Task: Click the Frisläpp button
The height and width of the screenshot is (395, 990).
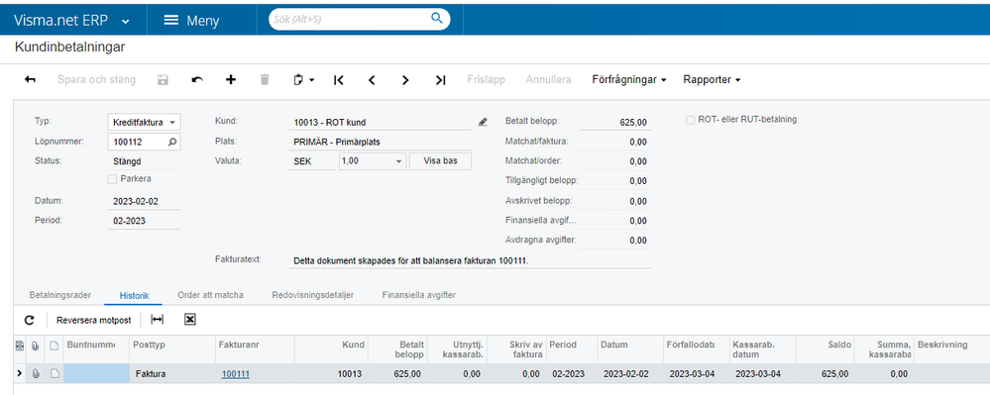Action: (487, 79)
